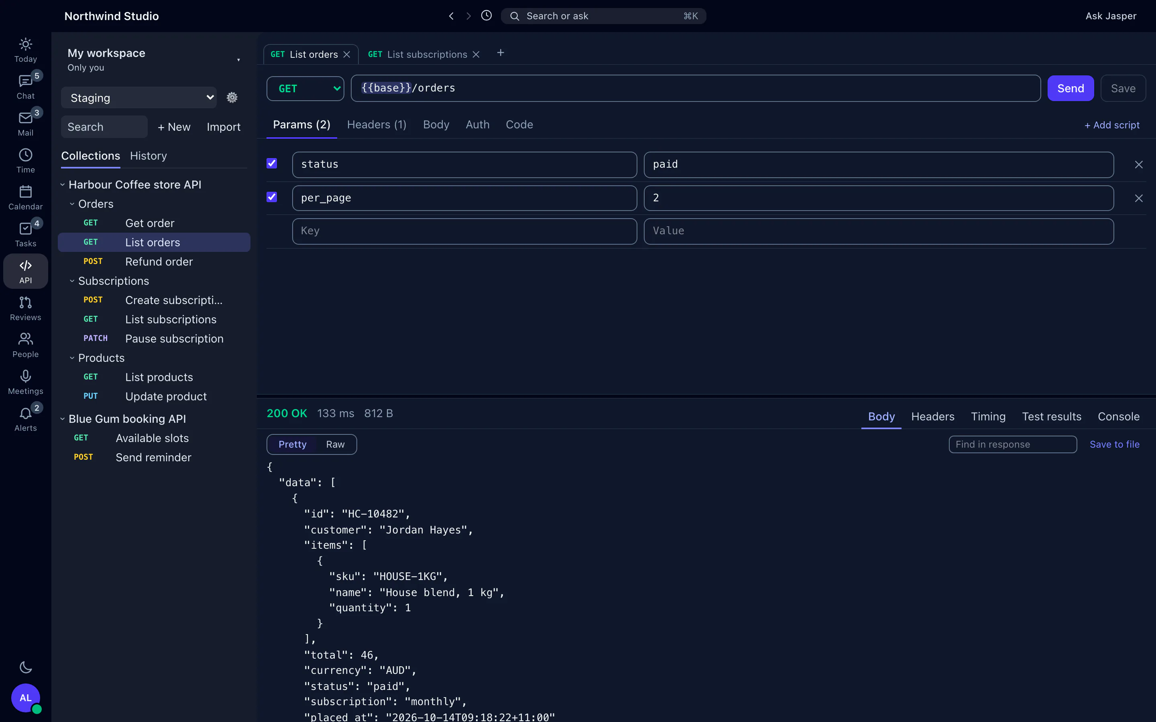
Task: Open Test results response tab
Action: 1051,416
